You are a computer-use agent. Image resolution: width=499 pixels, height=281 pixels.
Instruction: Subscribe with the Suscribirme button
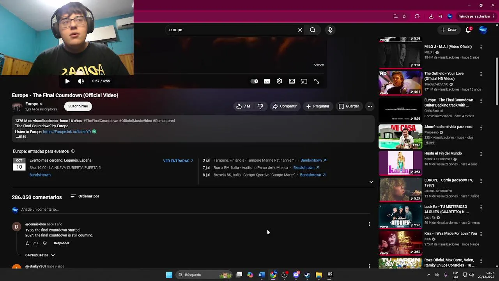78,106
